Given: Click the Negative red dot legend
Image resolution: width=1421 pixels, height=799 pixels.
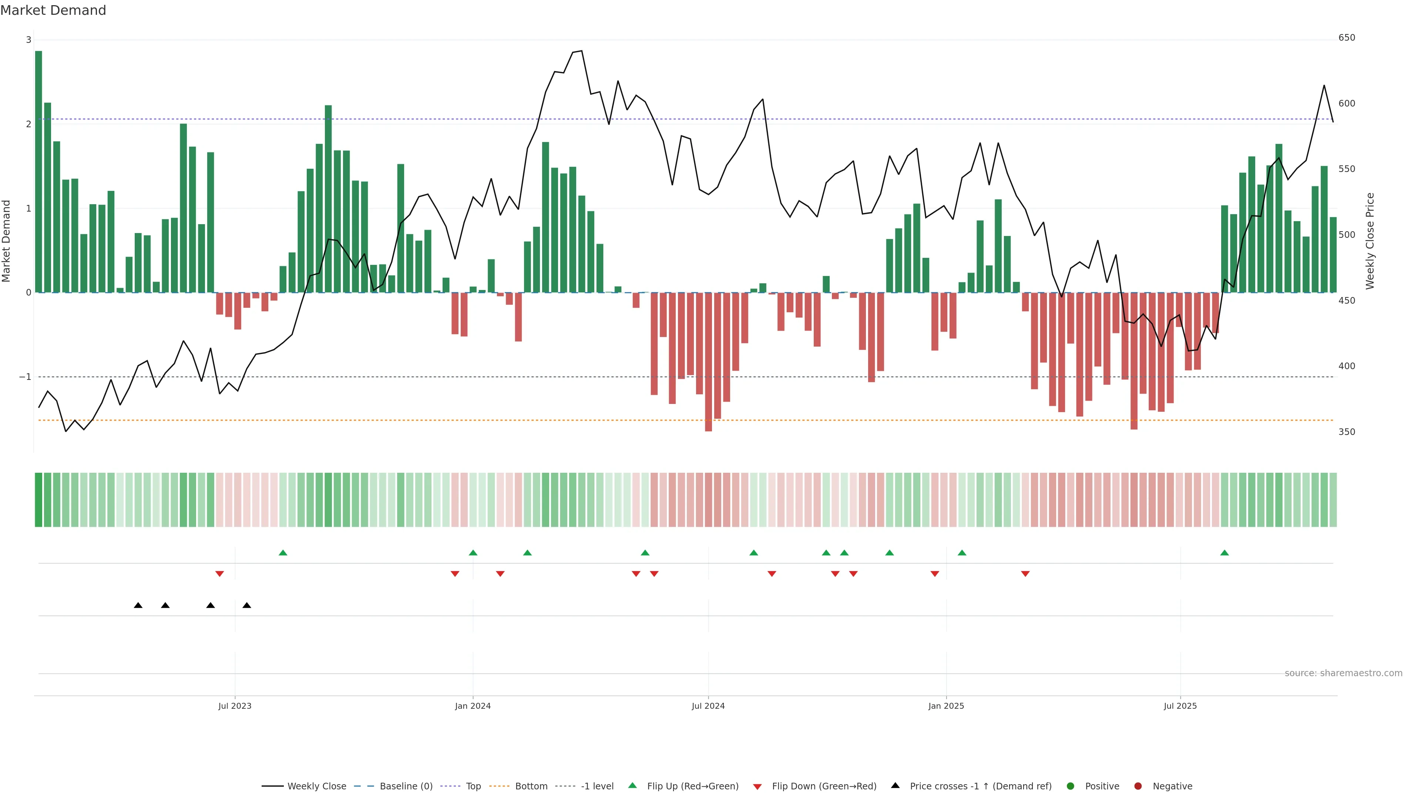Looking at the screenshot, I should (x=1138, y=786).
